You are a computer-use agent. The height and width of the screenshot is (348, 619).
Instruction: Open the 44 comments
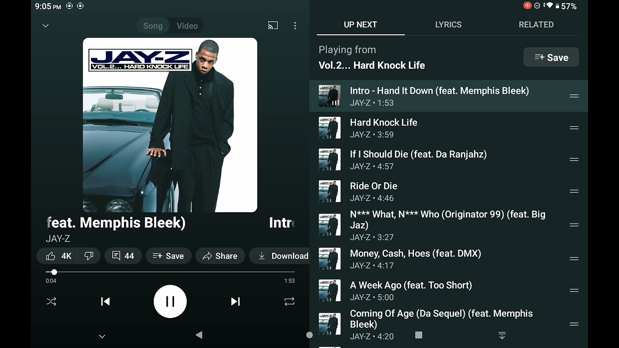click(123, 256)
